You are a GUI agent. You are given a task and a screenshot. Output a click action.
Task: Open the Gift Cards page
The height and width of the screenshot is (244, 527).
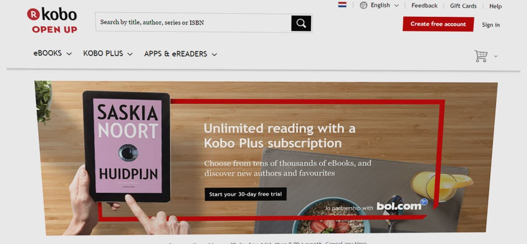(463, 6)
